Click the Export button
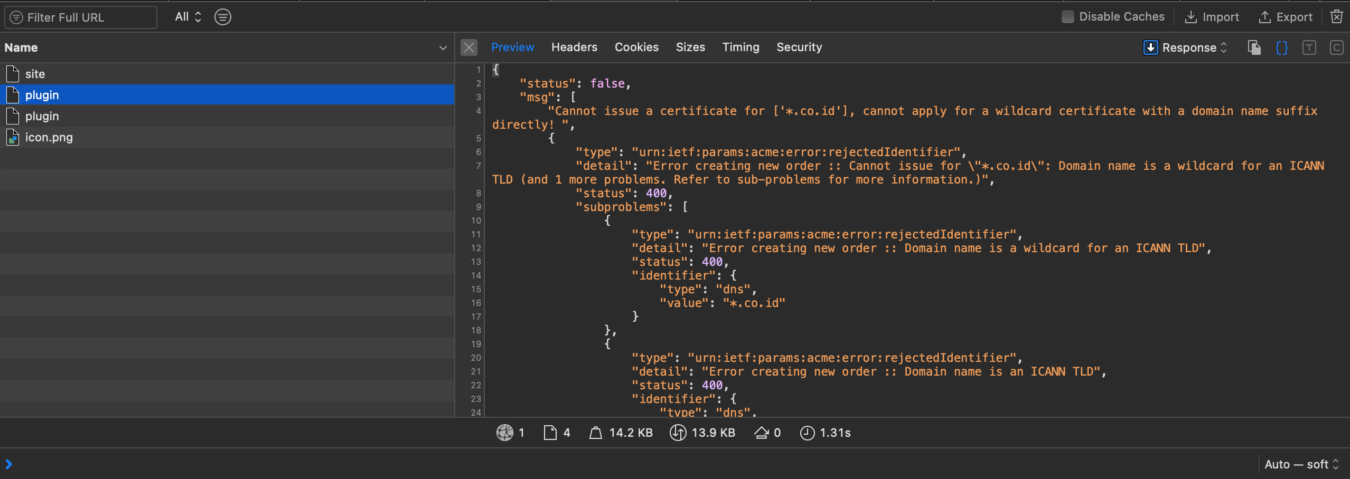Screen dimensions: 1350x479 pyautogui.click(x=1286, y=17)
